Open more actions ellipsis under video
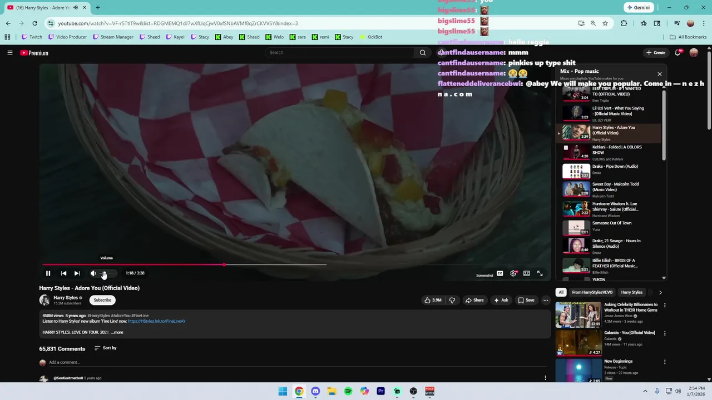Viewport: 712px width, 400px height. pos(546,300)
